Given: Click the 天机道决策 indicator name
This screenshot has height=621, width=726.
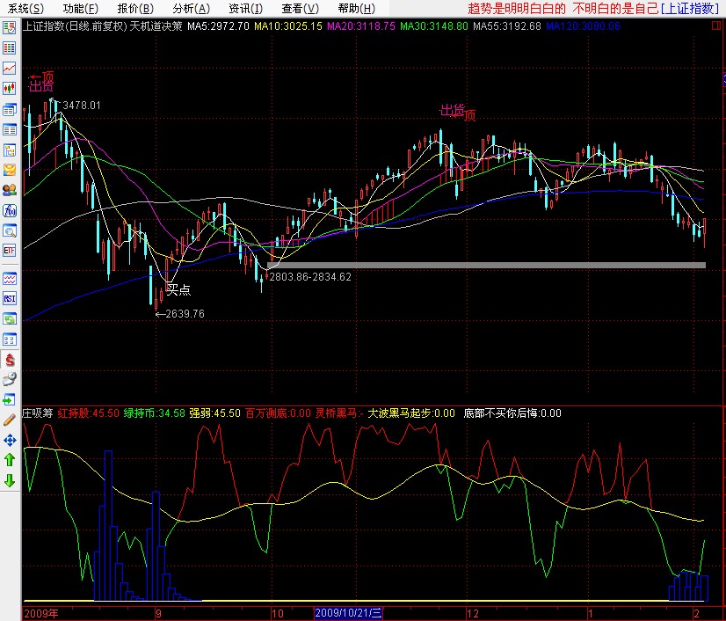Looking at the screenshot, I should point(156,26).
